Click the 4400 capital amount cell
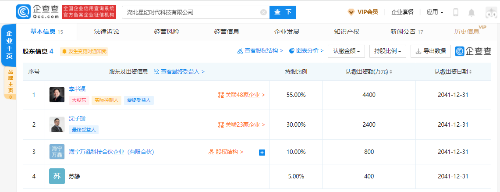500x192 pixels. click(x=369, y=95)
